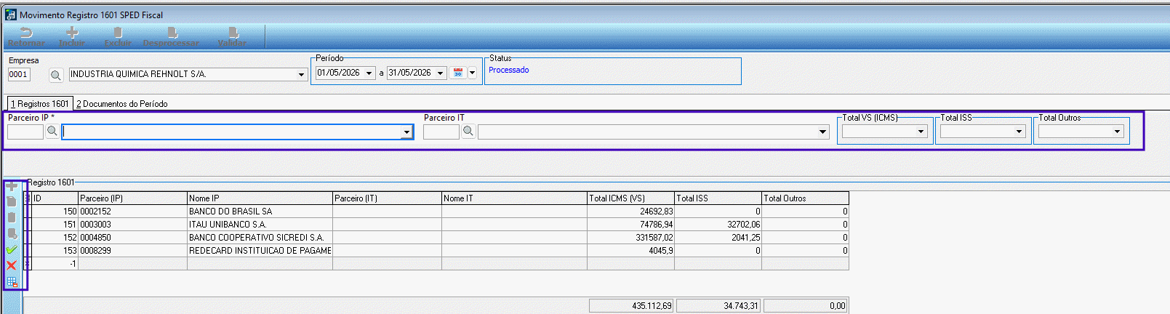Click partner code 0003003 cell
Viewport: 1170px width, 314px height.
click(x=132, y=225)
